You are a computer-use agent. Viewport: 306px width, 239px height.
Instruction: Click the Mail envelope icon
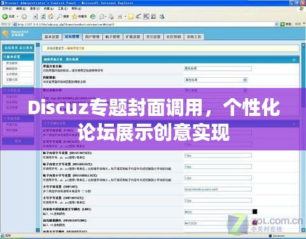(102, 17)
